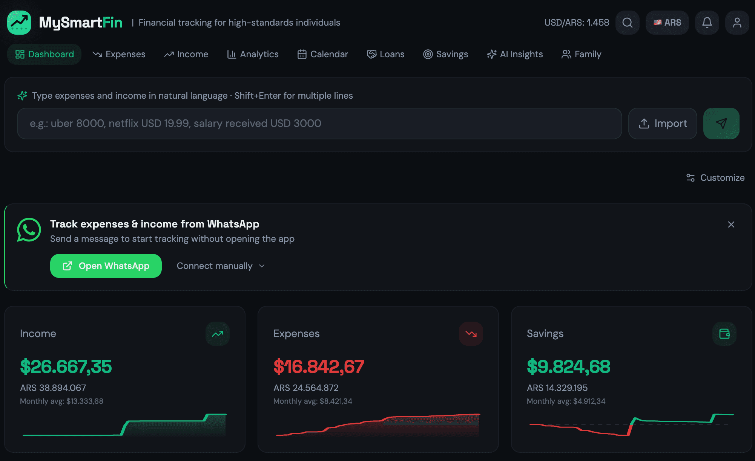The height and width of the screenshot is (461, 755).
Task: Click the Expenses downtrend icon on Expenses card
Action: click(471, 333)
